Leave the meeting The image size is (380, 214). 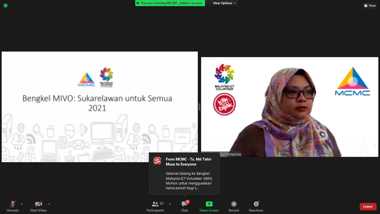point(368,206)
